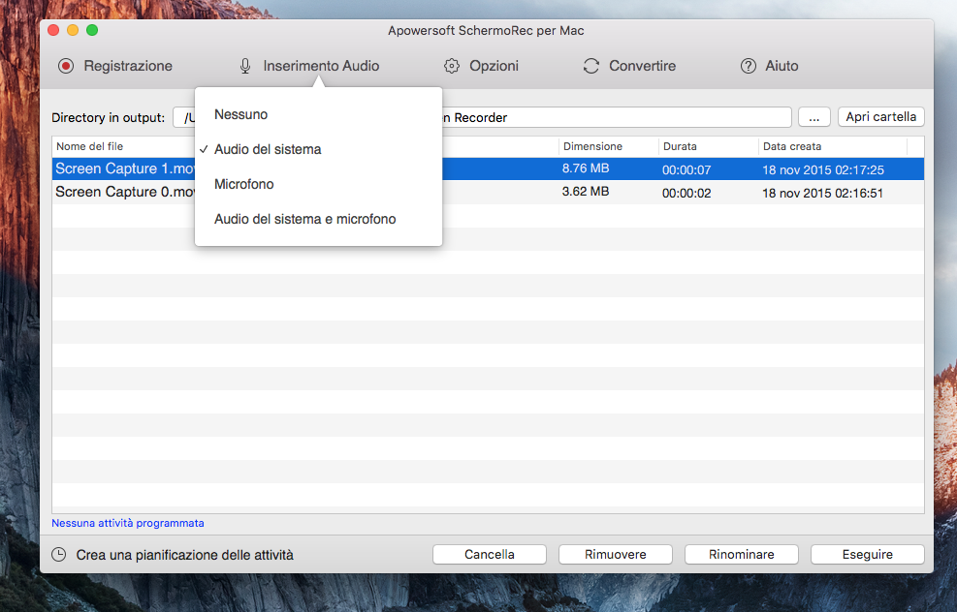957x612 pixels.
Task: Click the 18 nov 2015 02:16:51 date cell
Action: coord(823,194)
